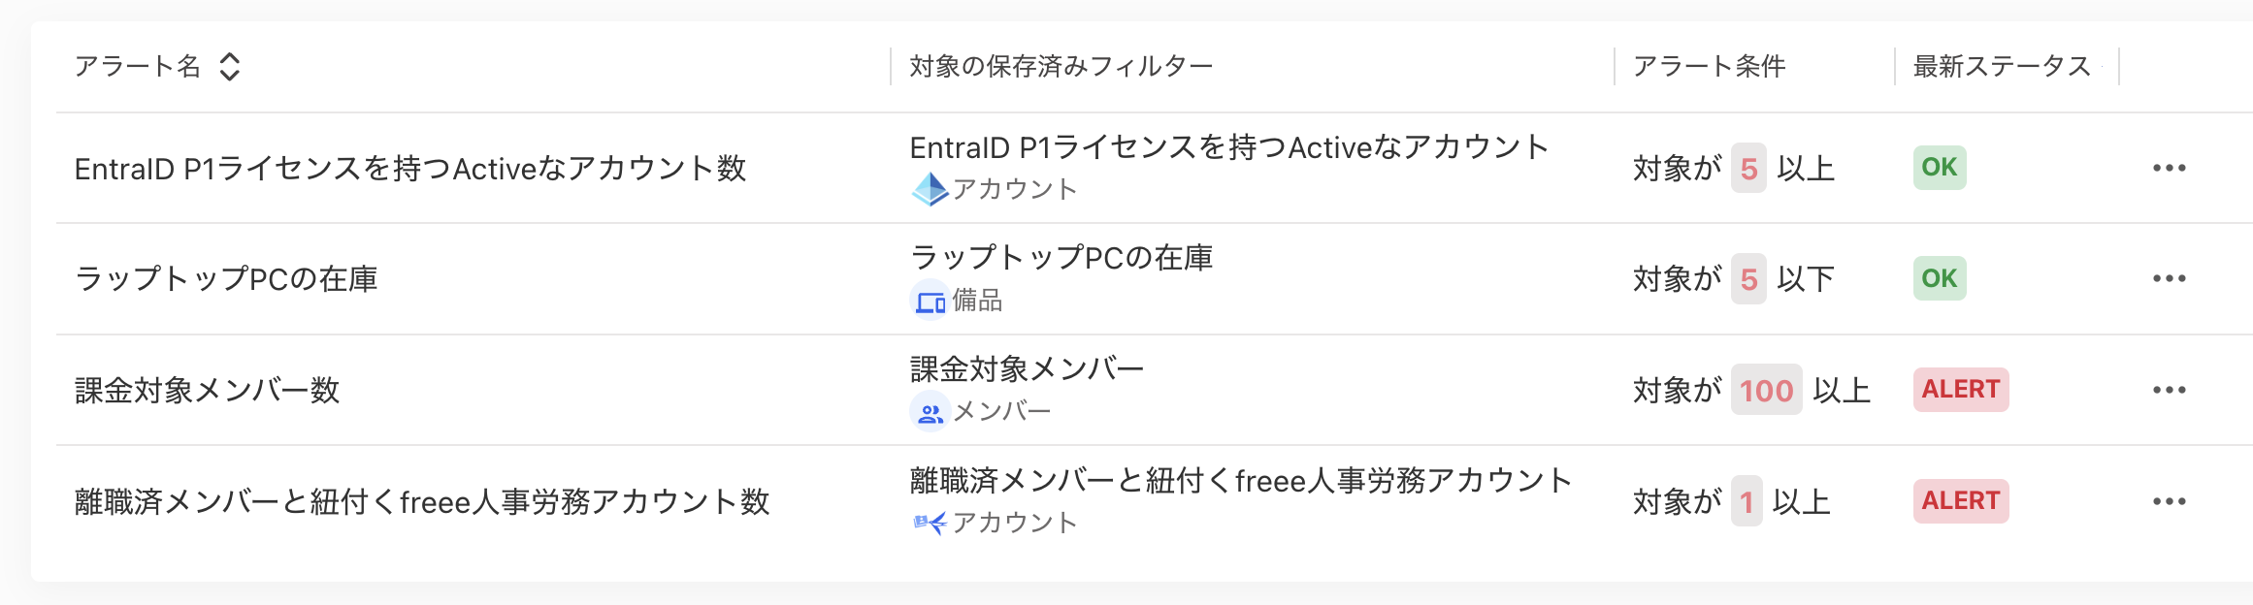Open more options for 課金対象メンバー数 alert
Viewport: 2253px width, 605px height.
pyautogui.click(x=2169, y=391)
